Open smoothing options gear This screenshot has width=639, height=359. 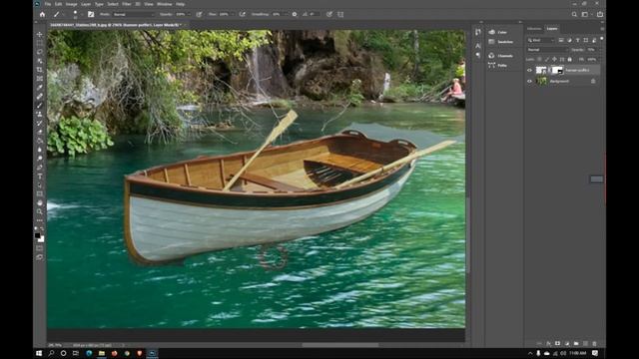pyautogui.click(x=295, y=14)
